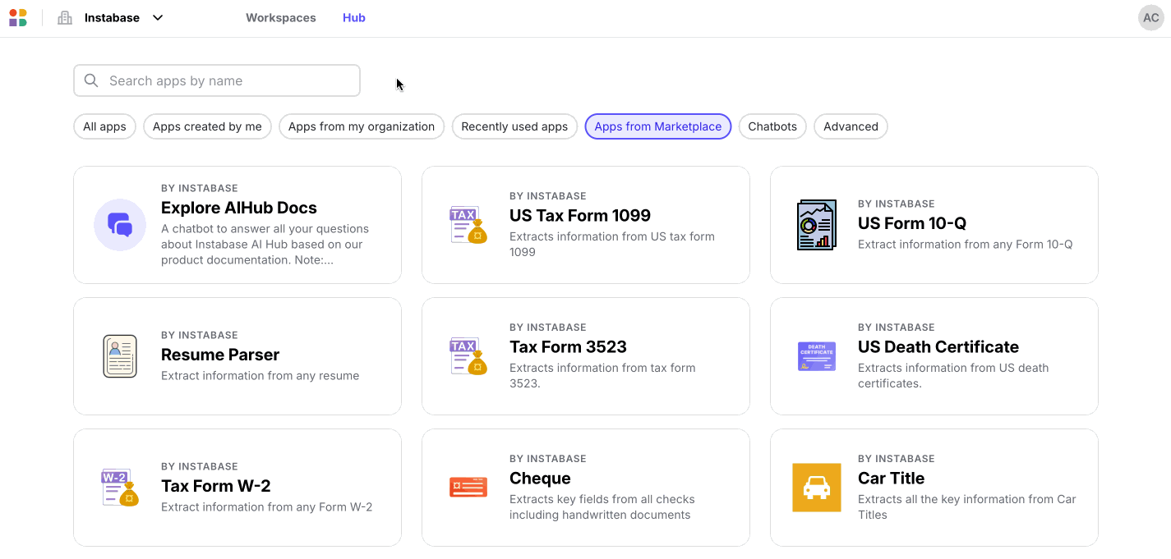This screenshot has width=1171, height=559.
Task: Open the Cheque app title
Action: [540, 479]
